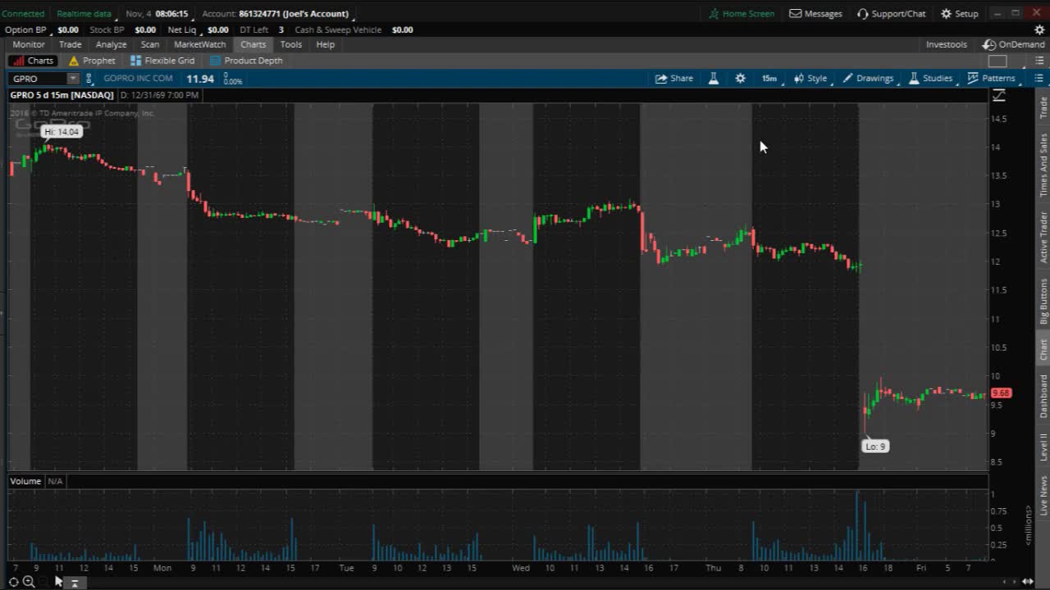This screenshot has width=1050, height=590.
Task: Open the Level II side tab
Action: coord(1043,447)
